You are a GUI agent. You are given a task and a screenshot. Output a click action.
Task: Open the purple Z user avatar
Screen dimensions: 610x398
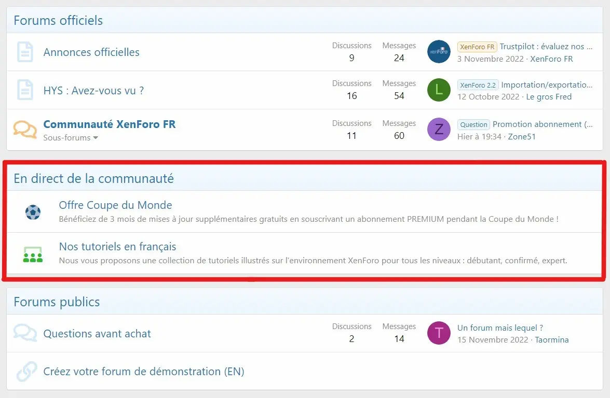439,130
